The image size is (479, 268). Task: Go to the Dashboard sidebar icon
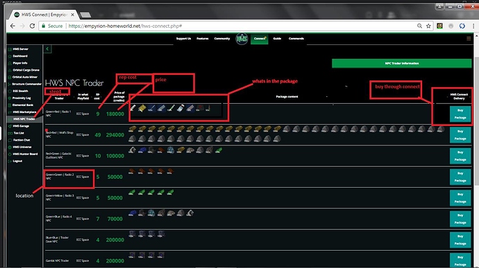[x=10, y=56]
